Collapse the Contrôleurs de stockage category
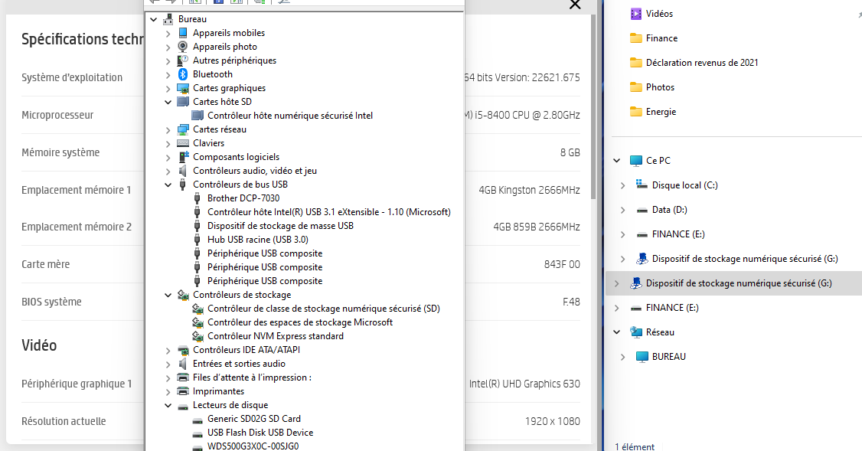 [x=168, y=295]
